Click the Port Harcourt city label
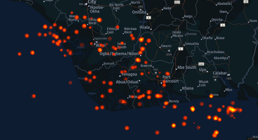 170,79
